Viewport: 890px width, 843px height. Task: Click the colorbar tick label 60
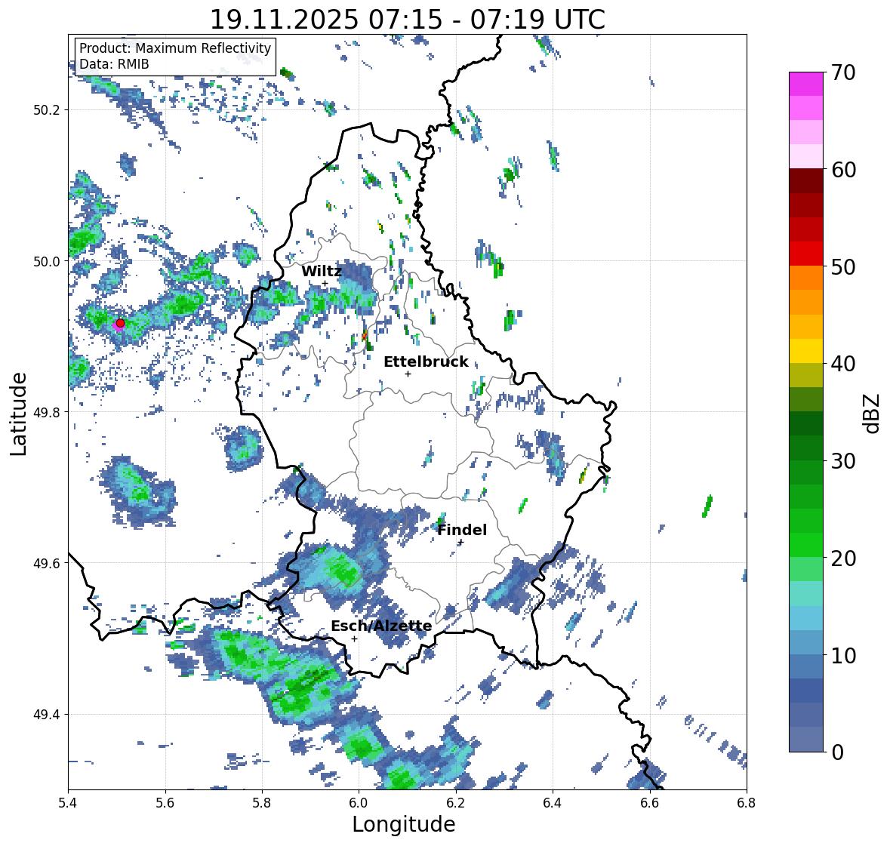point(843,170)
